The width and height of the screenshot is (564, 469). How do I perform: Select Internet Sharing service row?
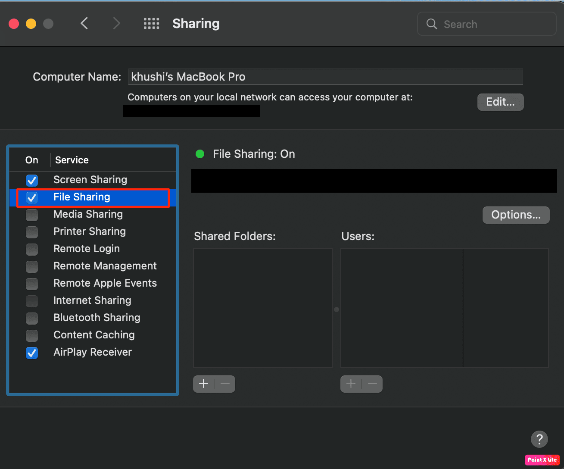[x=93, y=300]
